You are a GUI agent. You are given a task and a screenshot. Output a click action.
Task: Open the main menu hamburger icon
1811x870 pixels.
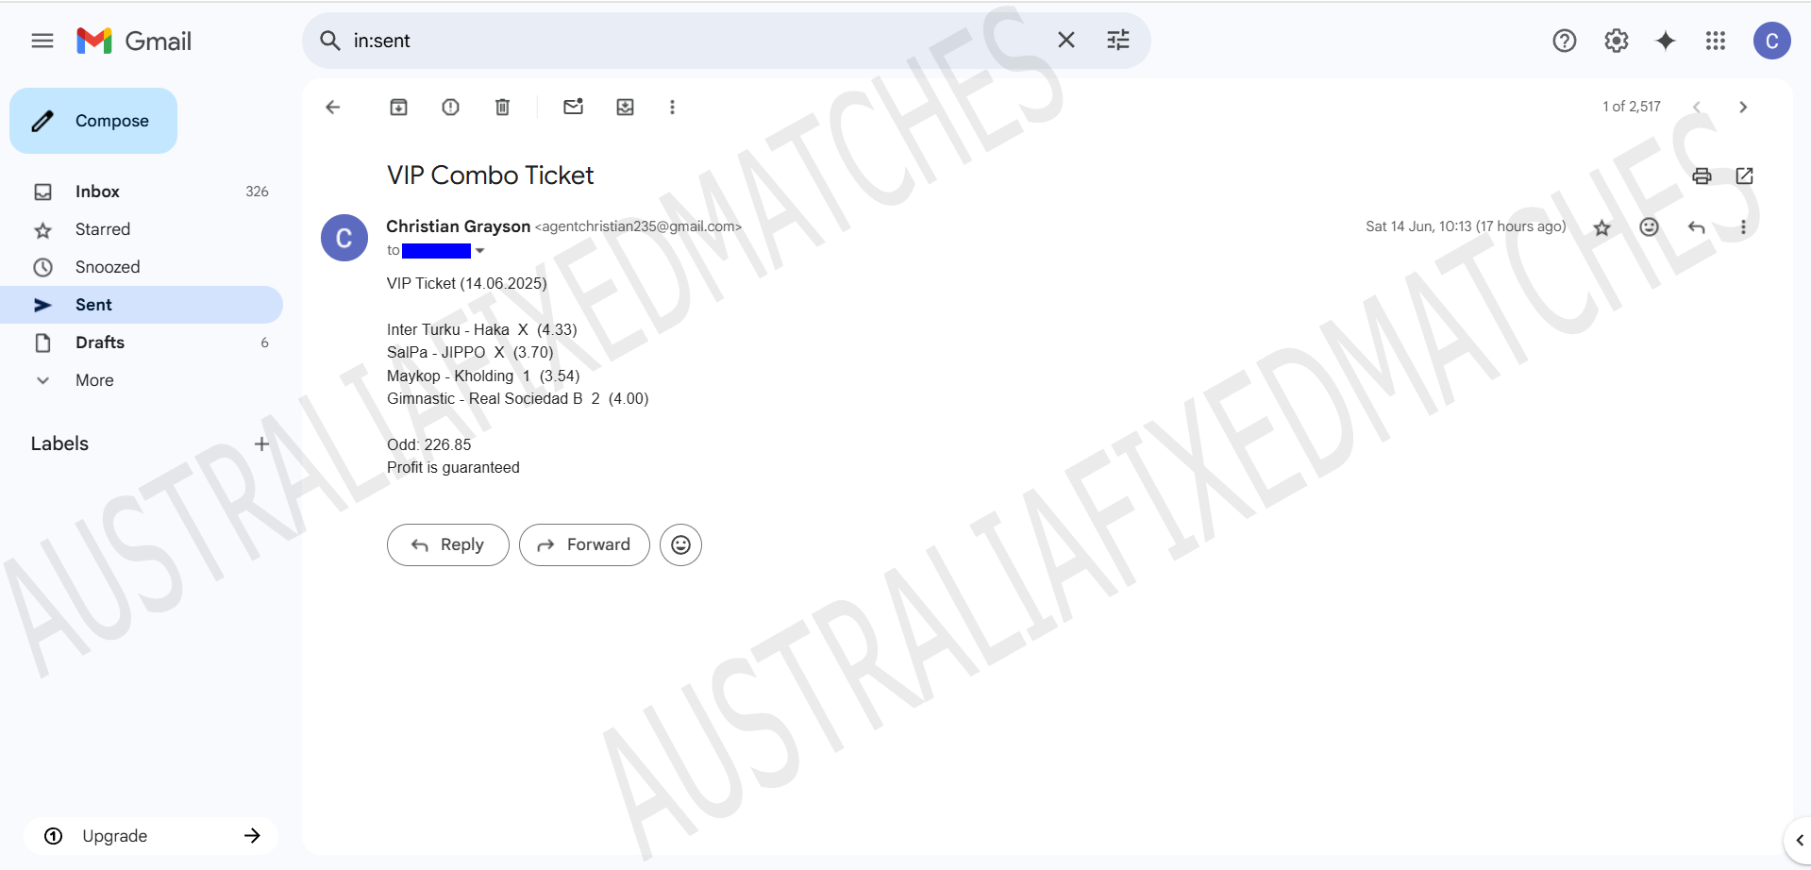point(42,41)
